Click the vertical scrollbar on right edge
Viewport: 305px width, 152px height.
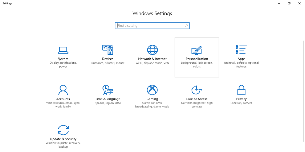(304, 91)
